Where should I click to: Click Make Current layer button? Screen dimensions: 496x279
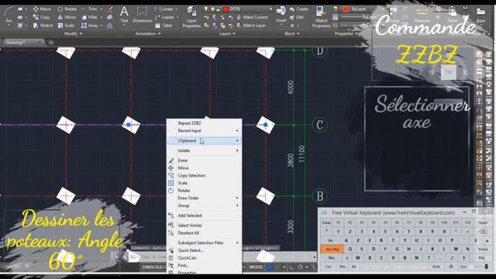[x=253, y=17]
